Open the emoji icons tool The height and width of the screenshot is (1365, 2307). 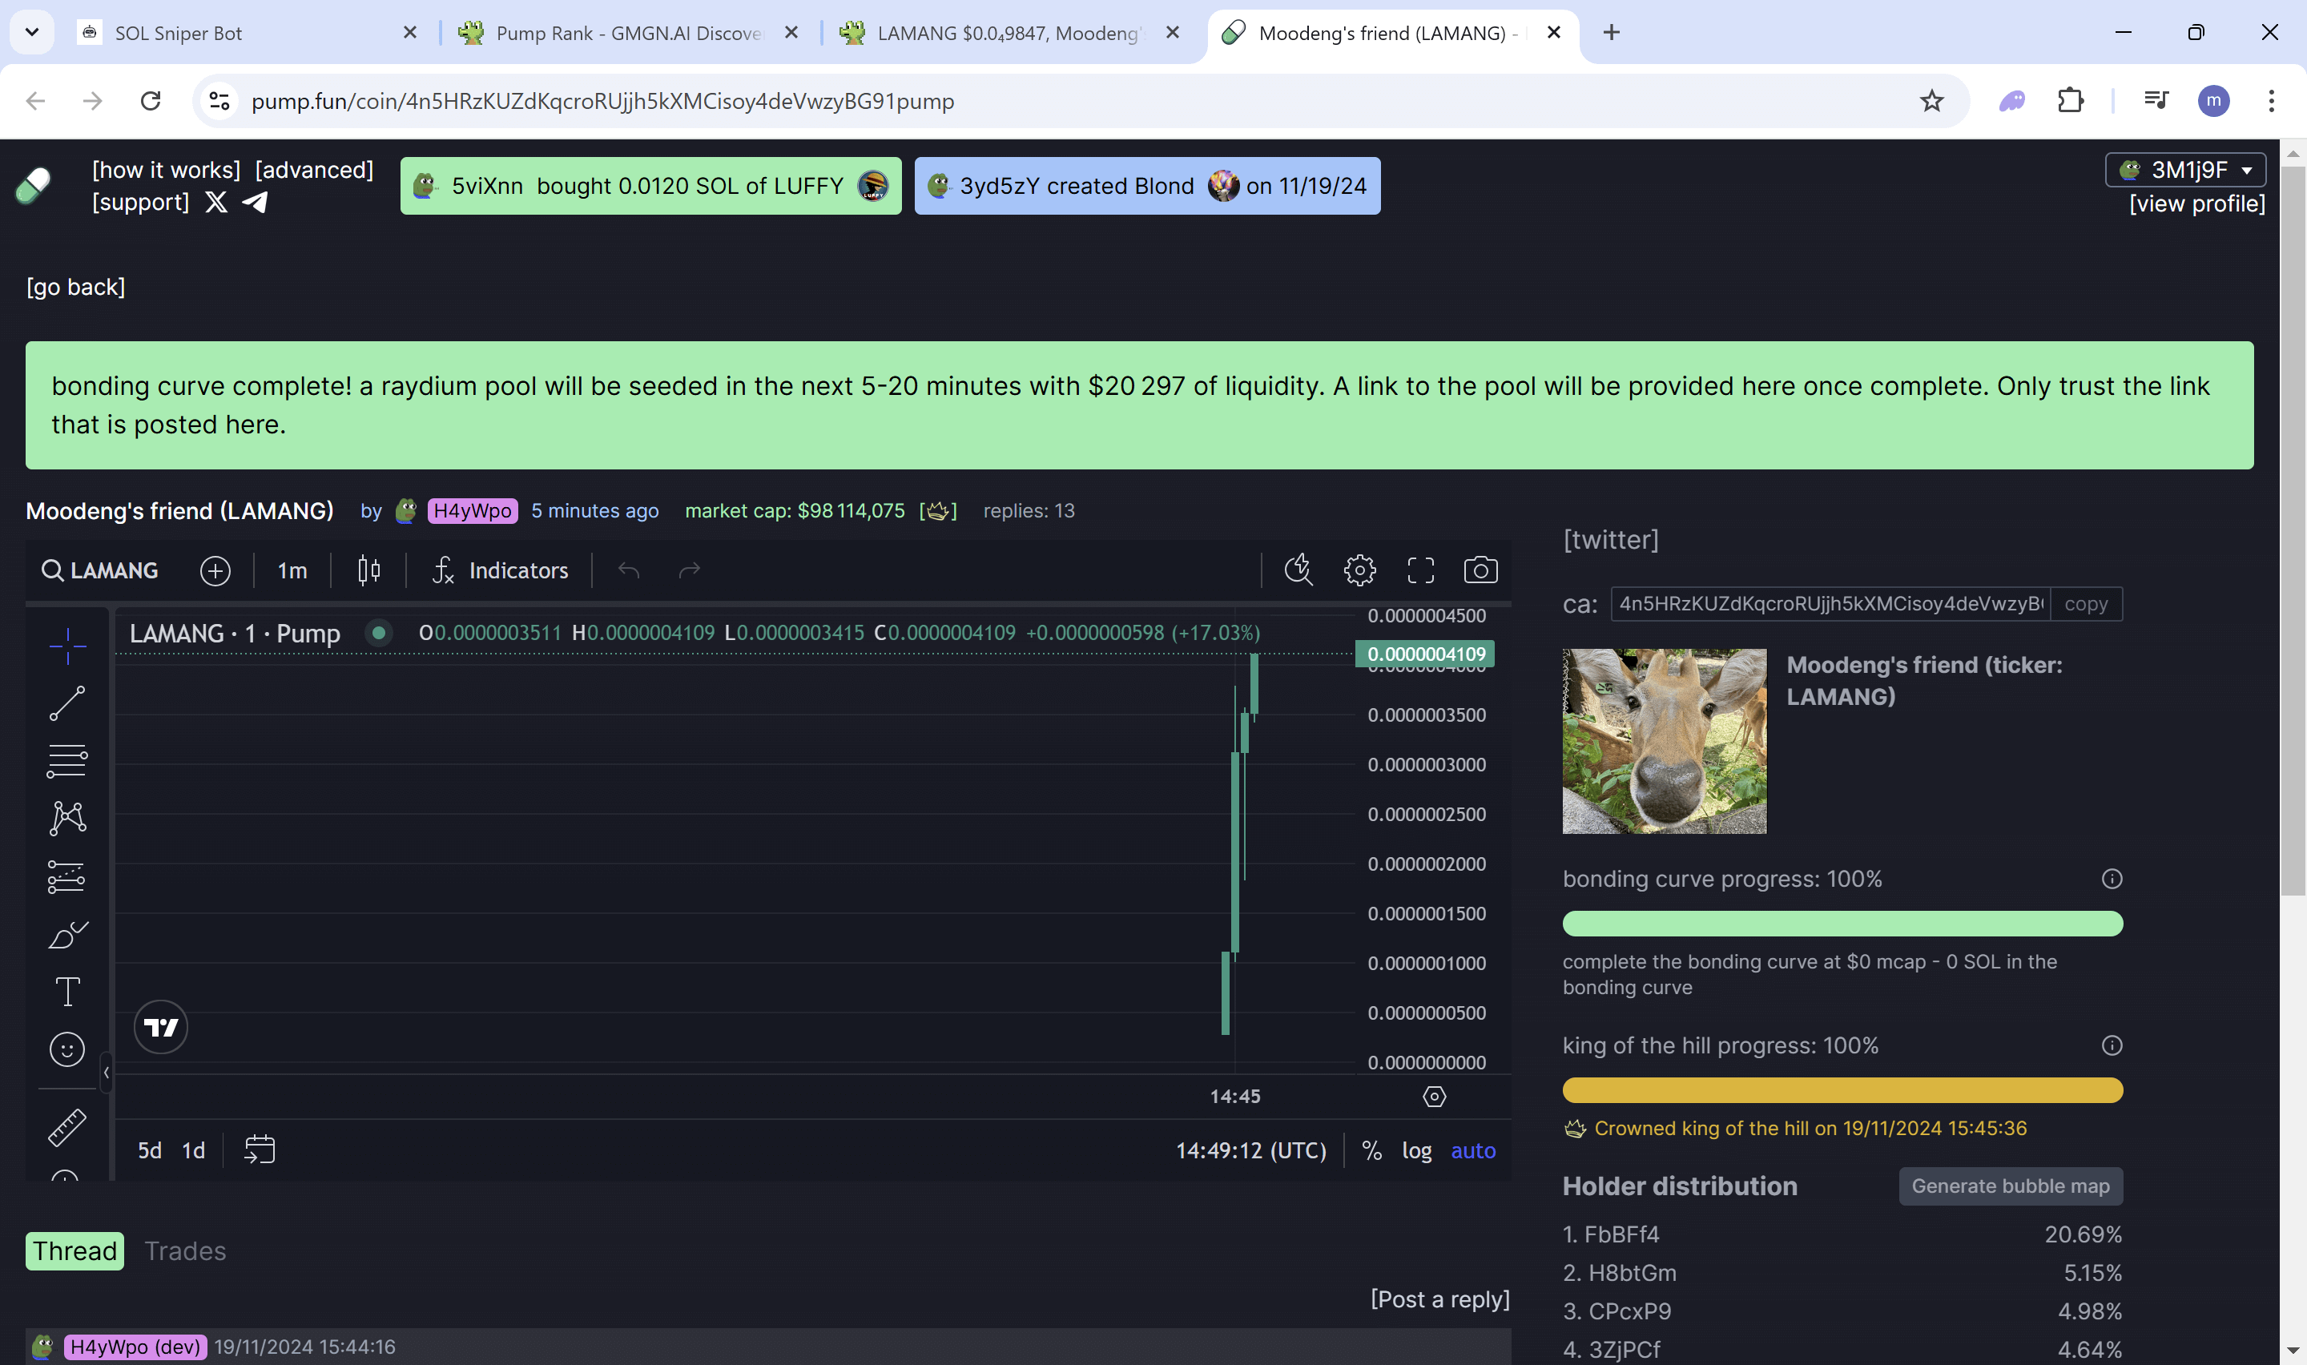67,1049
